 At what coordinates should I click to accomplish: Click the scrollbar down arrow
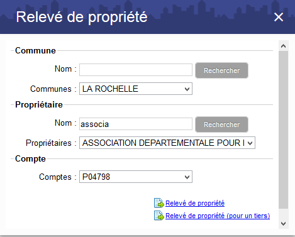pyautogui.click(x=283, y=224)
